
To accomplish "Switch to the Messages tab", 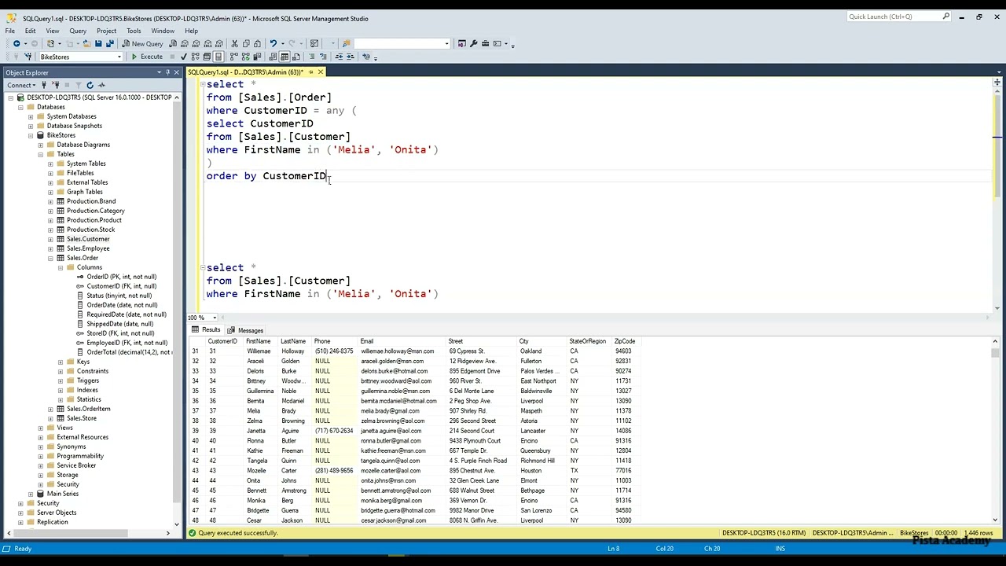I will click(245, 330).
